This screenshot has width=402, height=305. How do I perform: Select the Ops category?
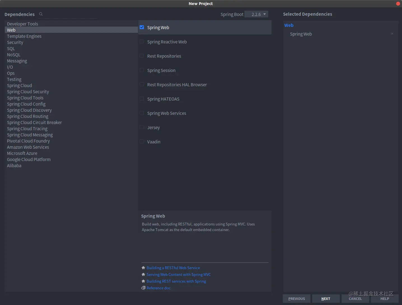coord(71,73)
